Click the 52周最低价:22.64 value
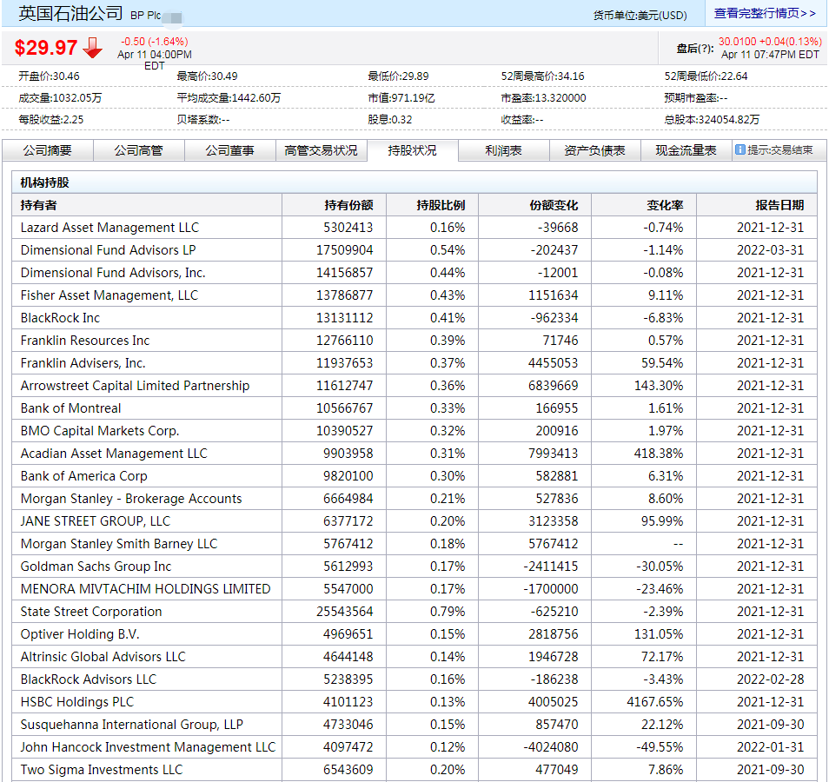The width and height of the screenshot is (829, 782). (706, 76)
